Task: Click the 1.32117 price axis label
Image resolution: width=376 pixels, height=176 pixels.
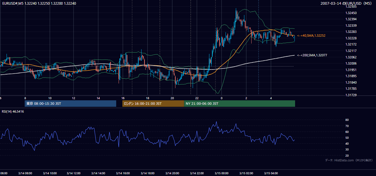Action: [x=351, y=51]
